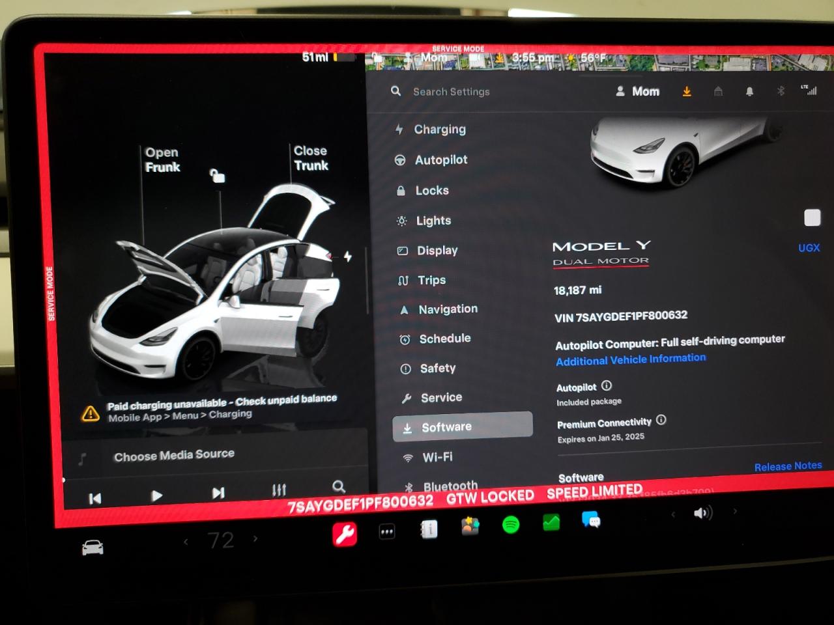
Task: Open Navigation settings
Action: click(x=448, y=309)
